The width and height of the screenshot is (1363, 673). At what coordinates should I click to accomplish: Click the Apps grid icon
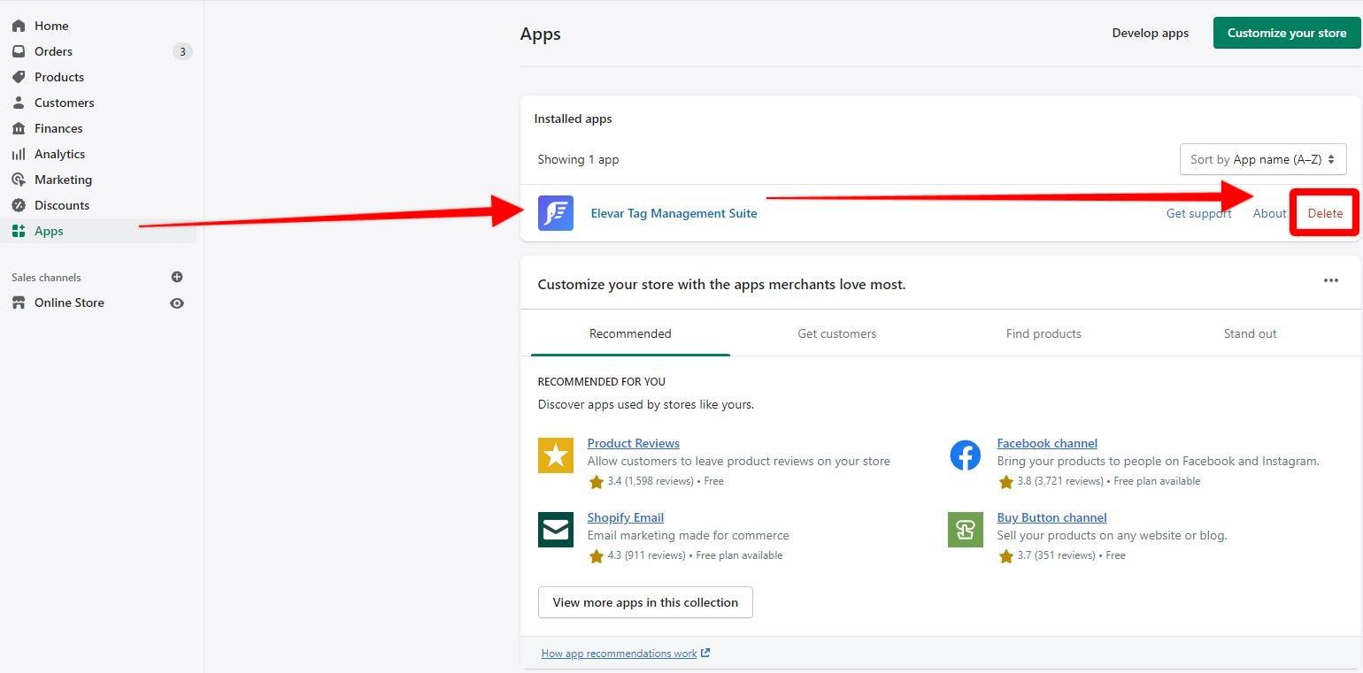coord(19,231)
